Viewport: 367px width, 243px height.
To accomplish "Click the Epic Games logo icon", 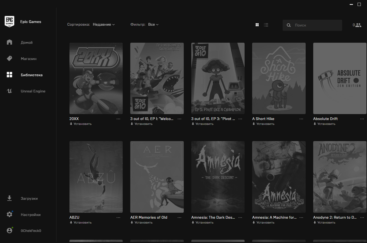I will pyautogui.click(x=9, y=21).
